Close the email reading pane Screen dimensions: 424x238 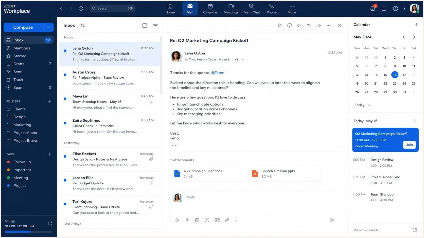point(339,26)
